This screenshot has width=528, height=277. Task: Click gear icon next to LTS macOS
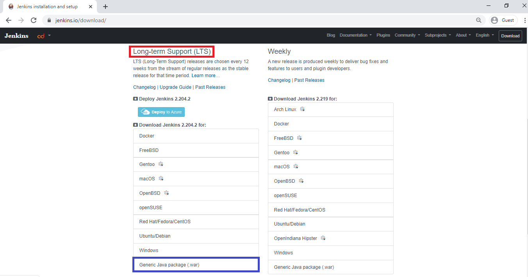tap(161, 178)
